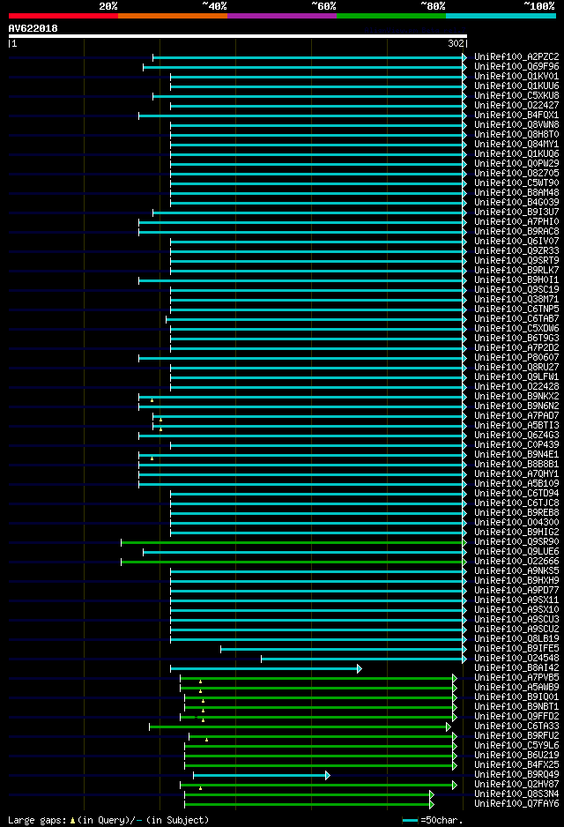Screen dimensions: 564x827
Task: Click the UniRef100_Q84MY1 entry
Action: click(516, 144)
